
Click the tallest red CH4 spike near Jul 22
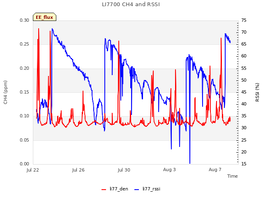click(39, 29)
